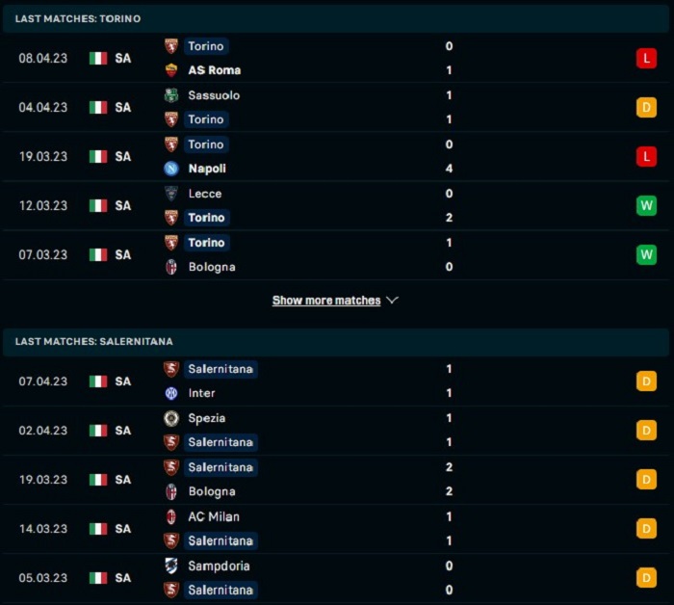Click the Lecce club crest
674x605 pixels.
tap(171, 194)
